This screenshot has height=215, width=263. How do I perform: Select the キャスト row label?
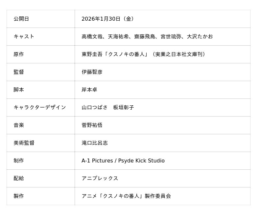[x=24, y=36]
